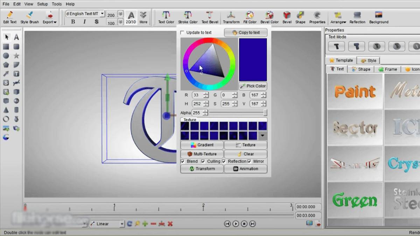Viewport: 420px width, 236px height.
Task: Select the Green text template thumbnail
Action: pos(355,200)
